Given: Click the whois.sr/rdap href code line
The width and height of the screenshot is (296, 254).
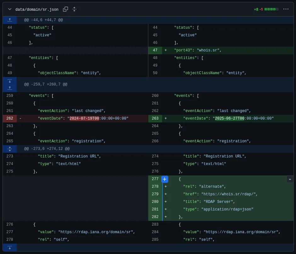Looking at the screenshot, I should (x=220, y=194).
